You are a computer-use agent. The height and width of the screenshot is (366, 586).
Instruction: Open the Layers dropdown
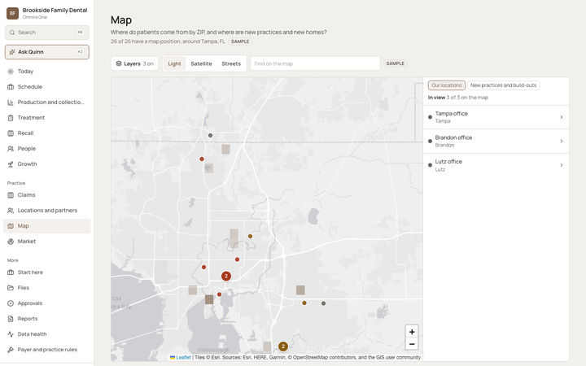(x=134, y=63)
